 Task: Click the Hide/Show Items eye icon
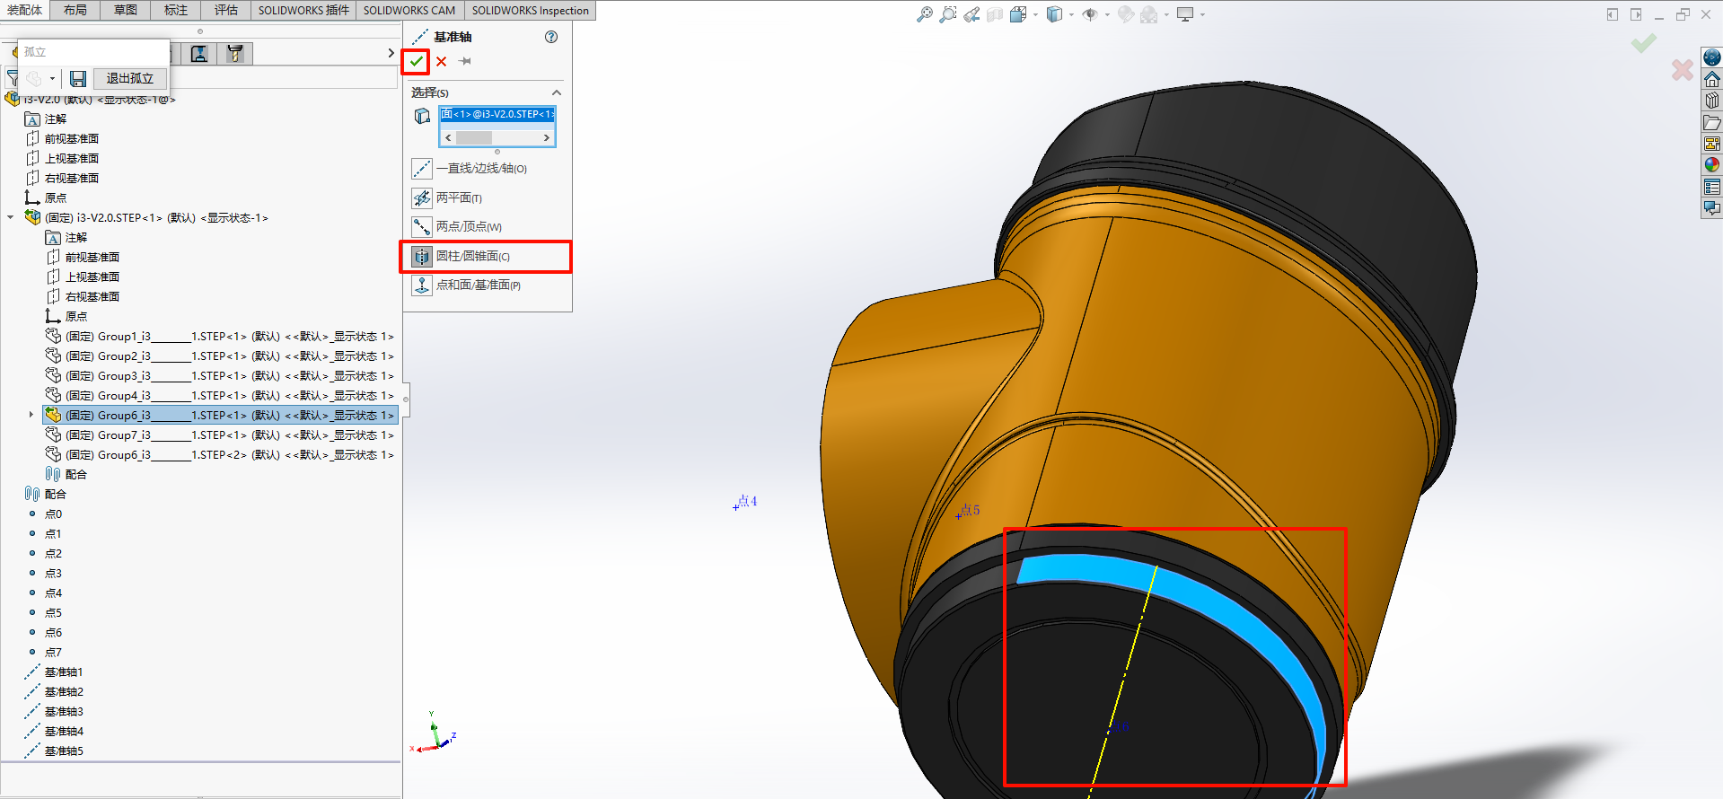(x=1090, y=14)
